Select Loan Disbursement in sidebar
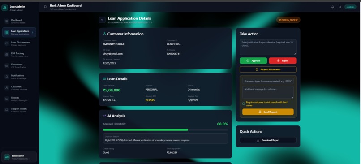The image size is (361, 164). click(19, 43)
